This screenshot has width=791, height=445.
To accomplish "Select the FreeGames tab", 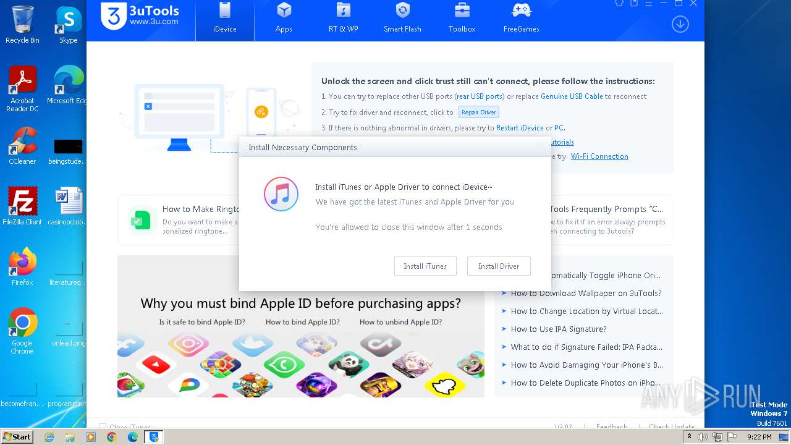I will point(521,19).
